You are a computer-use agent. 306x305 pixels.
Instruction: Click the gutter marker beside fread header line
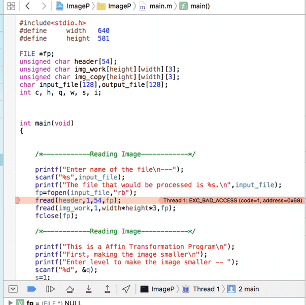18,201
